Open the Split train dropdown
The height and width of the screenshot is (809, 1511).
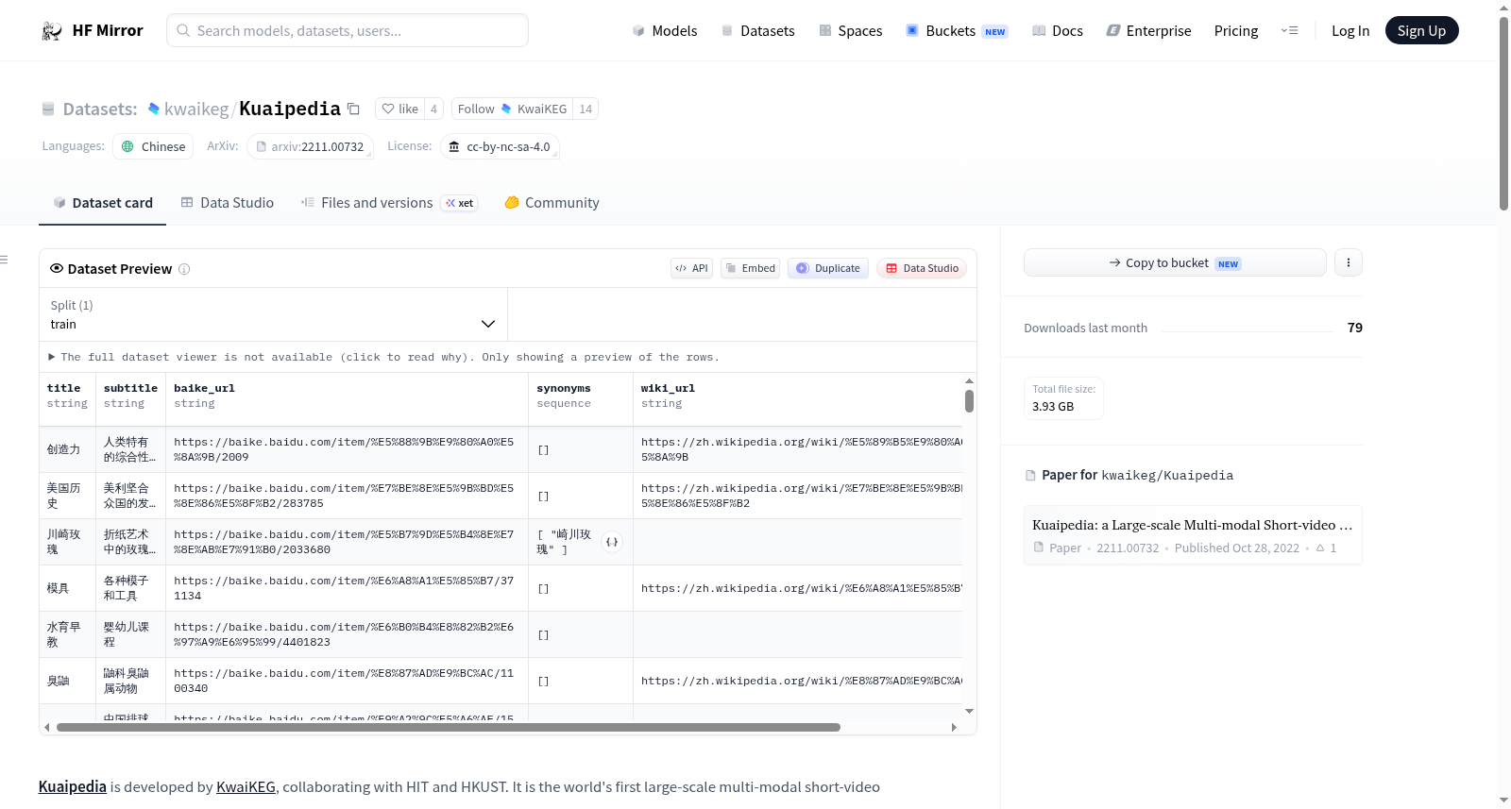[x=273, y=314]
